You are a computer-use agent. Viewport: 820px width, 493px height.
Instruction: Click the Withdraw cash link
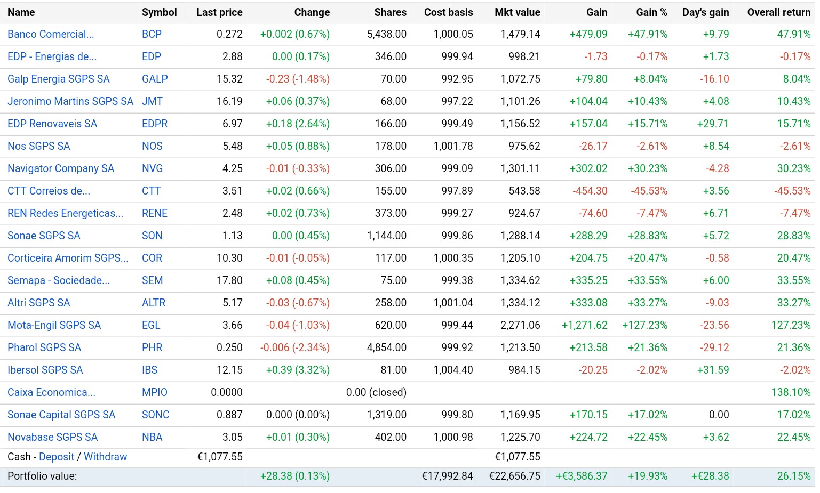coord(106,457)
